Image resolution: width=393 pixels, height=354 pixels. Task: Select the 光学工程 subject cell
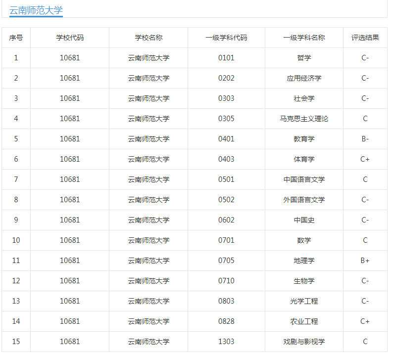click(x=304, y=301)
